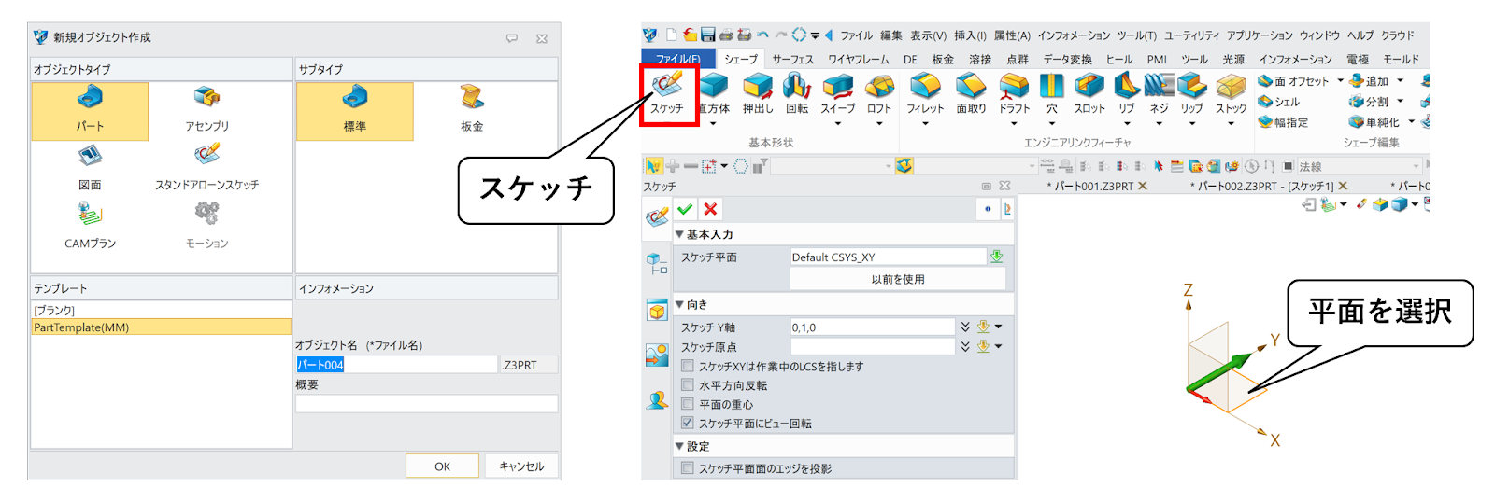Select the ストック stock tool
The height and width of the screenshot is (501, 1495).
click(x=1231, y=93)
